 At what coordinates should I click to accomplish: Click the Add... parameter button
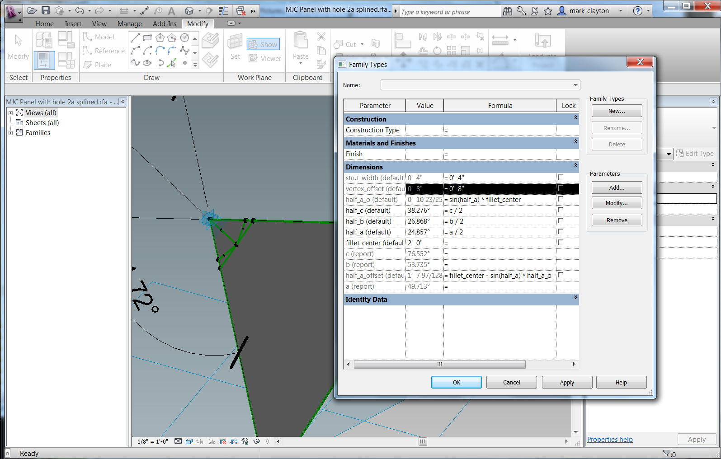click(617, 187)
